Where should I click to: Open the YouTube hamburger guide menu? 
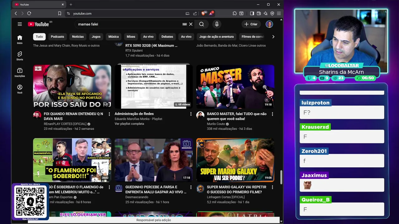[20, 24]
